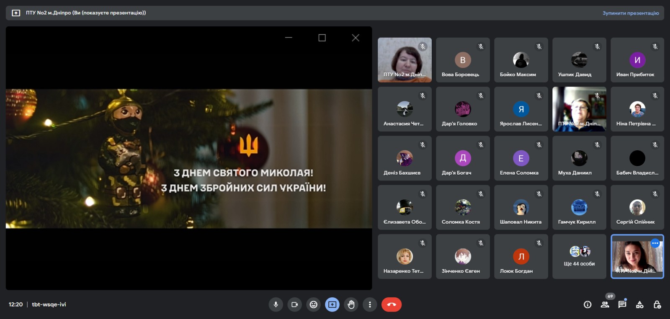The width and height of the screenshot is (670, 319).
Task: Click the meeting code 'tbt-wsqe-ivi'
Action: 49,304
